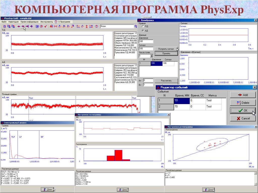The image size is (258, 193).
Task: Click the calibration table Сигнал cell 100
Action: click(168, 63)
